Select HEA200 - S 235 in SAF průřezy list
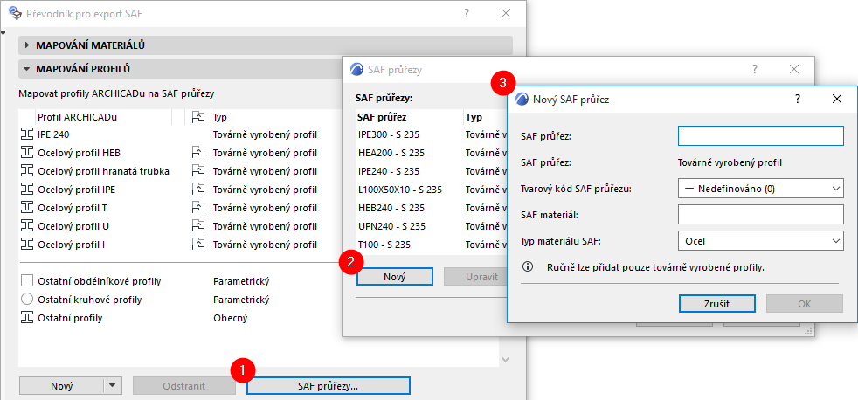 [x=432, y=153]
